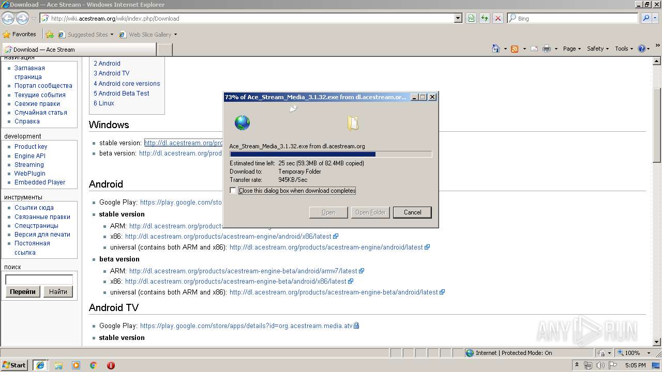This screenshot has width=662, height=372.
Task: Click the Bing search box
Action: point(573,18)
